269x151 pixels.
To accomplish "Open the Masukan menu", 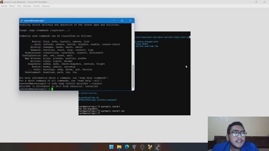I will 27,6.
